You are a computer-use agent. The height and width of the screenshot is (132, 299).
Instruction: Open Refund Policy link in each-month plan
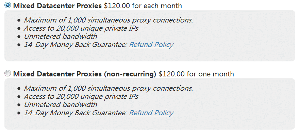tap(151, 45)
